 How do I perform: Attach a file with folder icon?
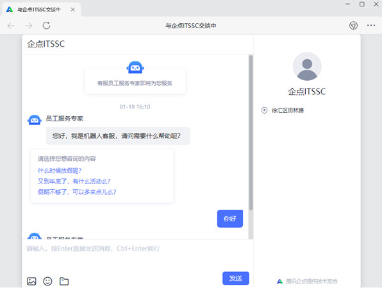pos(64,281)
